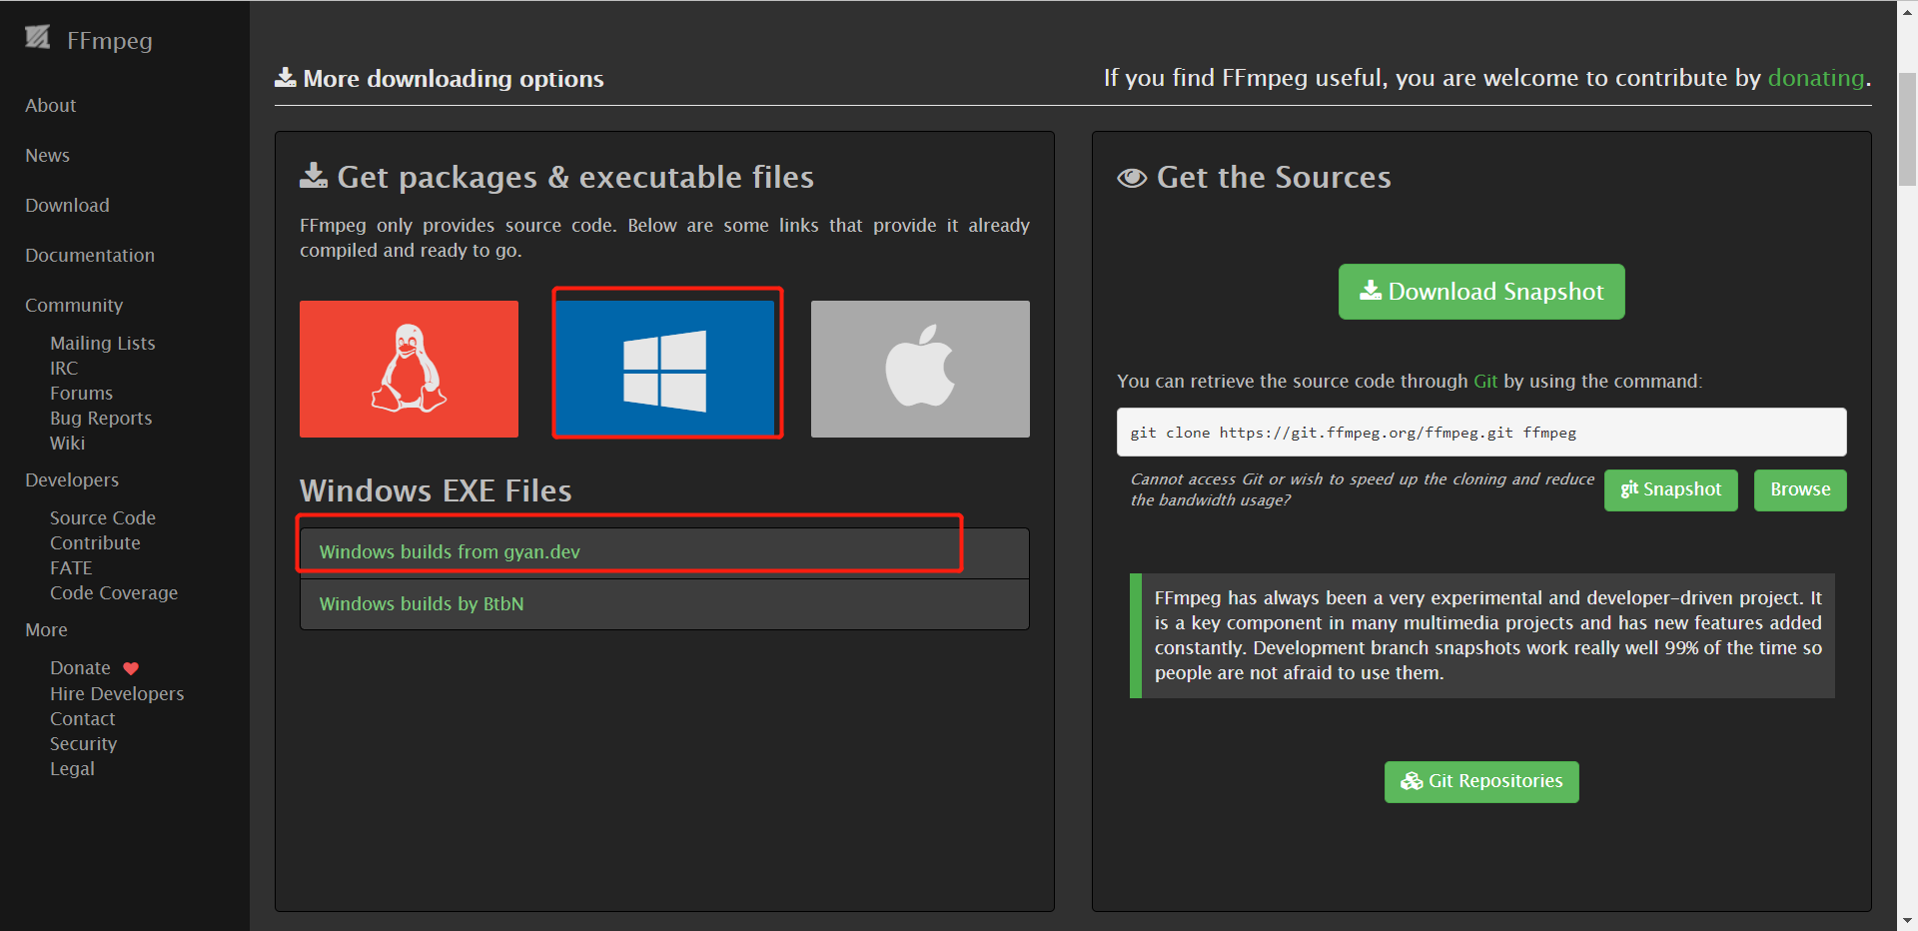The width and height of the screenshot is (1918, 931).
Task: Click the Browse button
Action: pos(1800,490)
